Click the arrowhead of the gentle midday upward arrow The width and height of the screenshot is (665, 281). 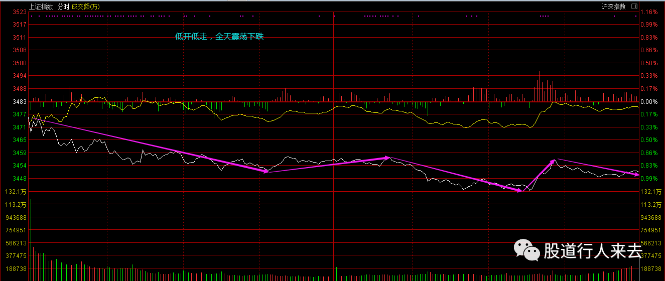tap(387, 158)
